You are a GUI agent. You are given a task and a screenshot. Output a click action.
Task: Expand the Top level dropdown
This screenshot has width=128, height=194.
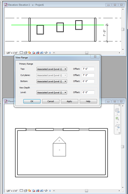pos(52,69)
